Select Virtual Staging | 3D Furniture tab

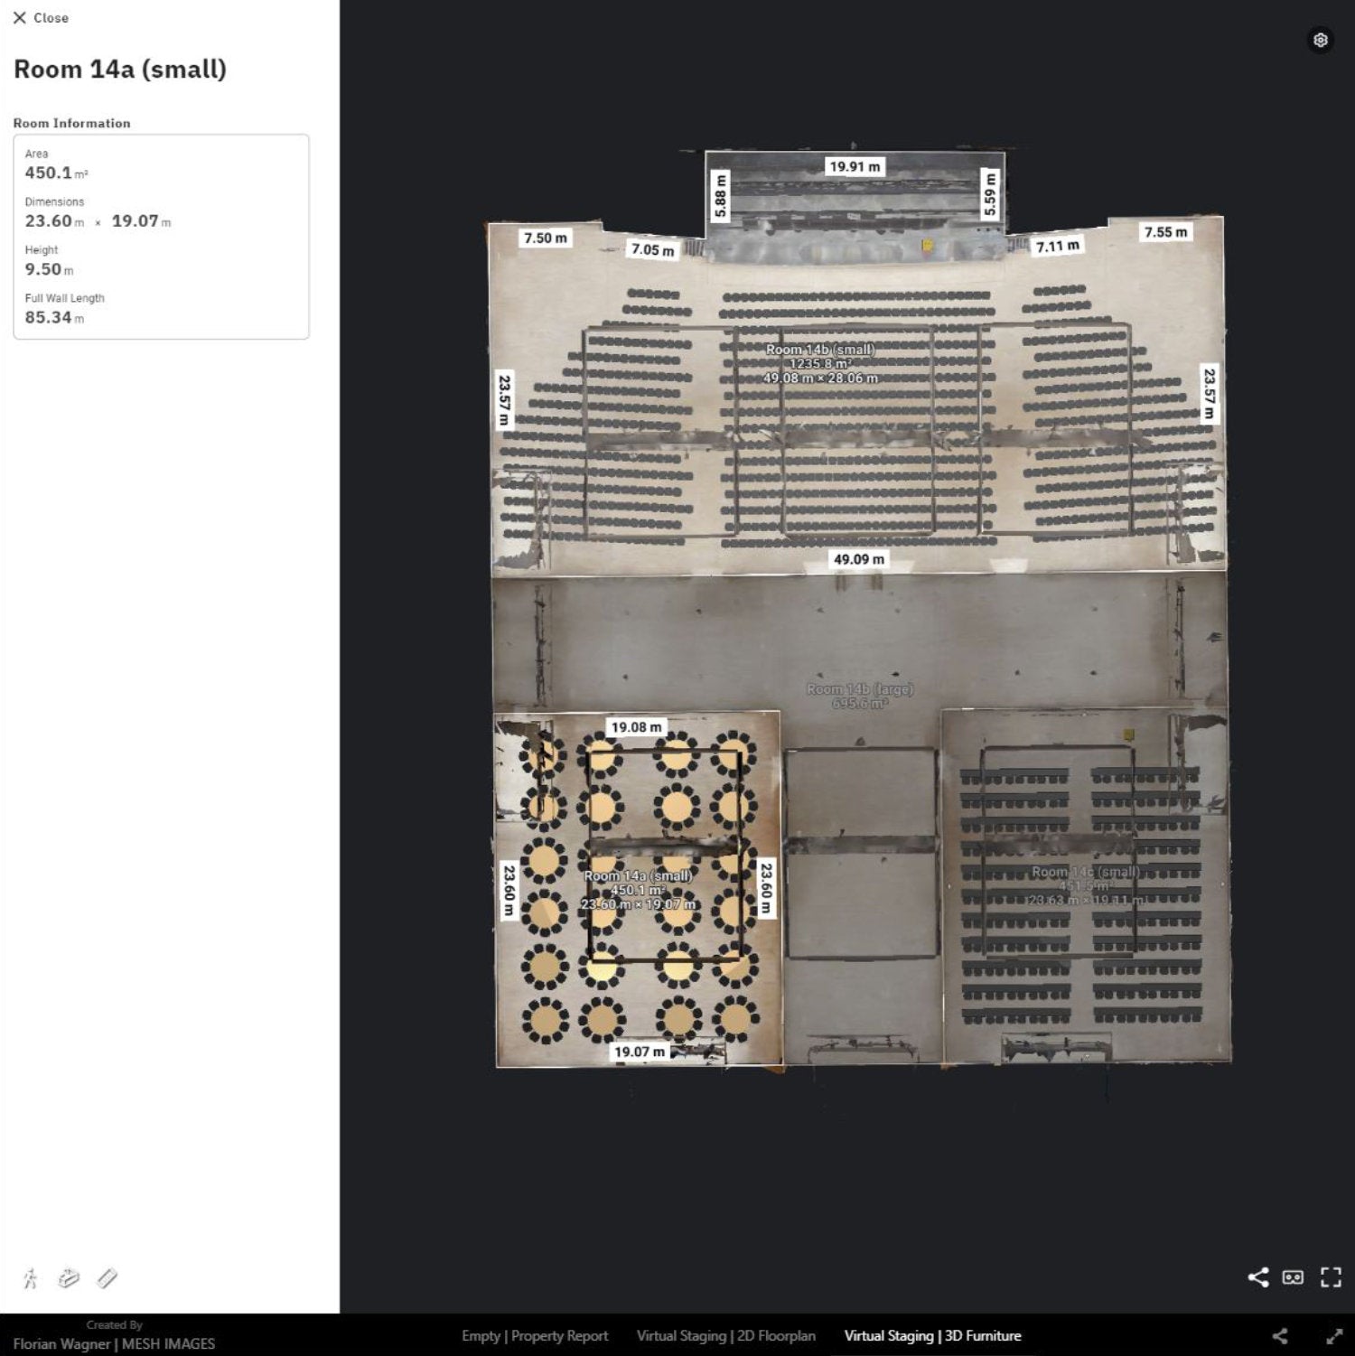pos(932,1336)
